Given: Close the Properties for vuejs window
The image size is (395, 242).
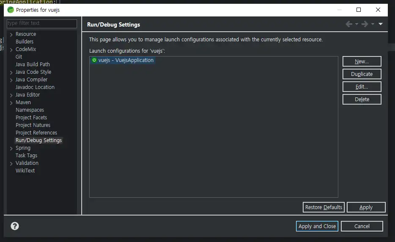Looking at the screenshot, I should point(378,10).
